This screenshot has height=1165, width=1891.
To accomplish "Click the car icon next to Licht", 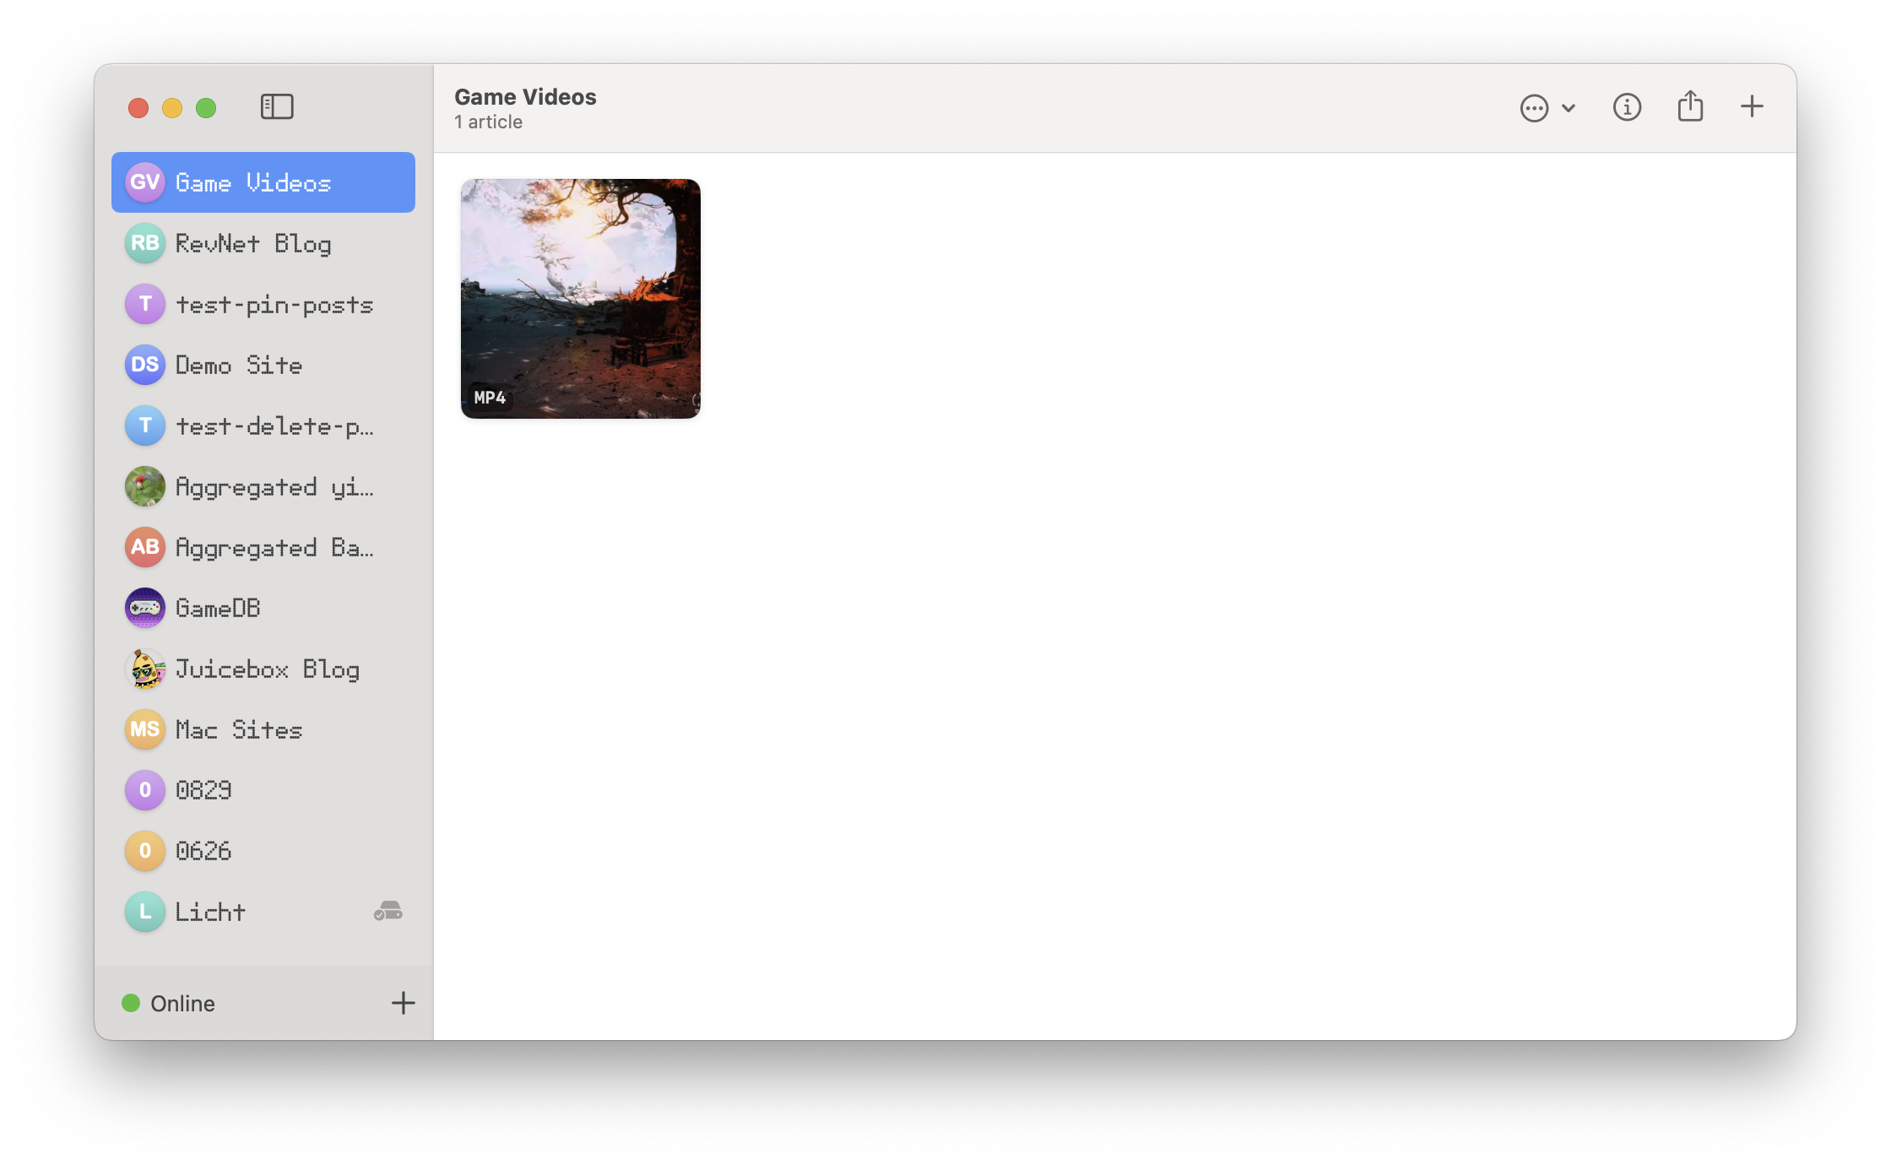I will point(388,912).
